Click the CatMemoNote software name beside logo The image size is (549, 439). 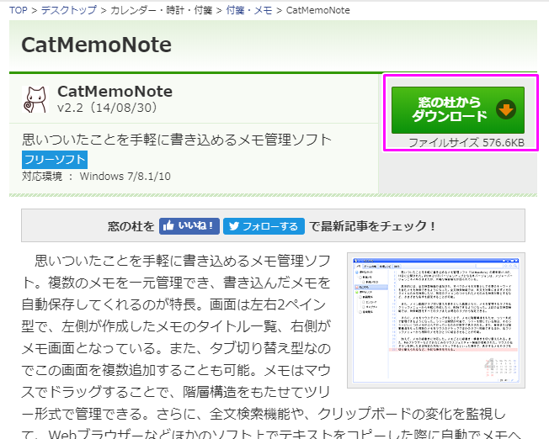click(x=115, y=92)
